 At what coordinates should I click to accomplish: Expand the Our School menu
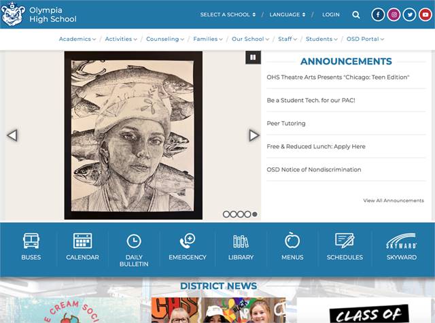pyautogui.click(x=251, y=39)
